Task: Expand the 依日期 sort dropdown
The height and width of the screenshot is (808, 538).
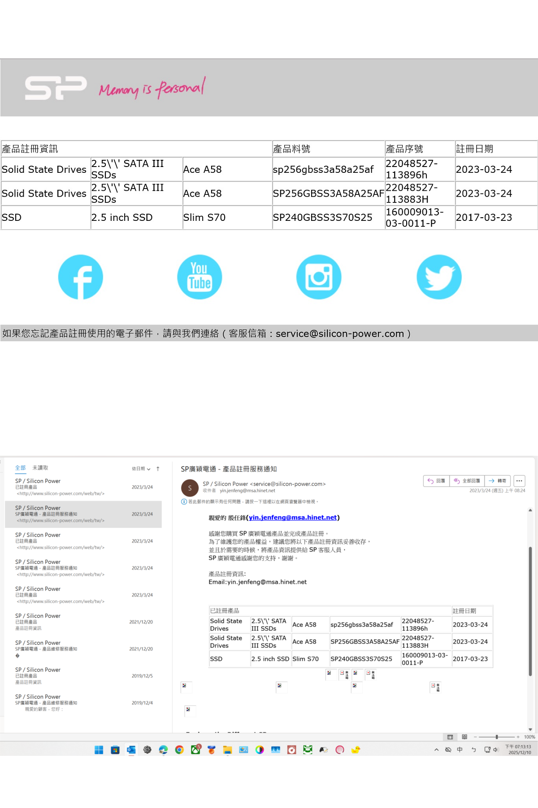Action: point(141,469)
